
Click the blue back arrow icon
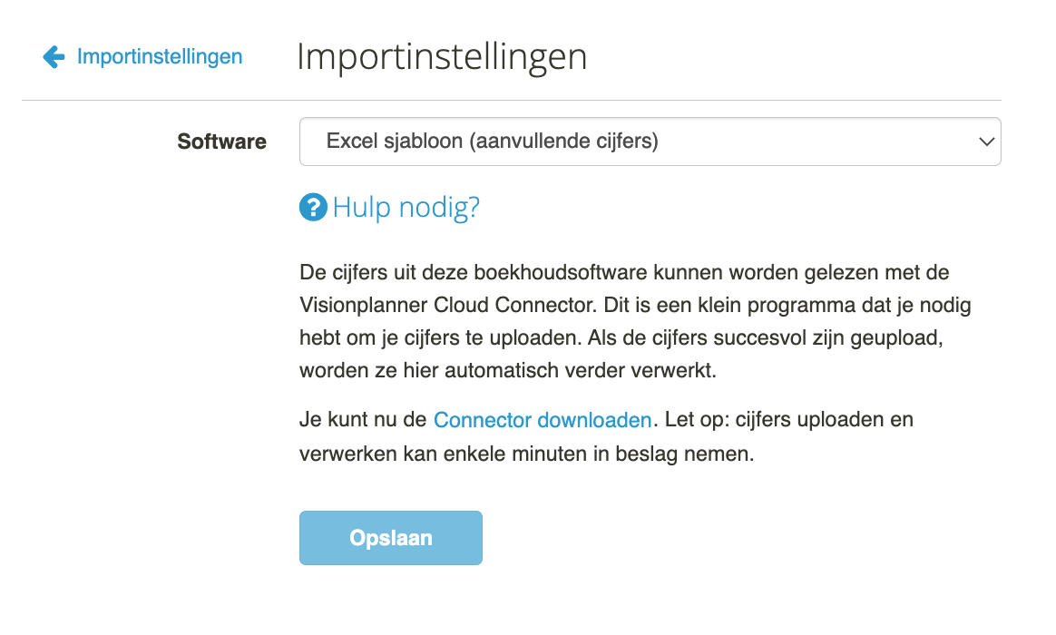pyautogui.click(x=54, y=56)
